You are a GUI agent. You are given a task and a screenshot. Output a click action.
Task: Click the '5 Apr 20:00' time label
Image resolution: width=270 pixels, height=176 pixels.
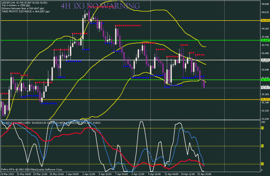(x=105, y=174)
